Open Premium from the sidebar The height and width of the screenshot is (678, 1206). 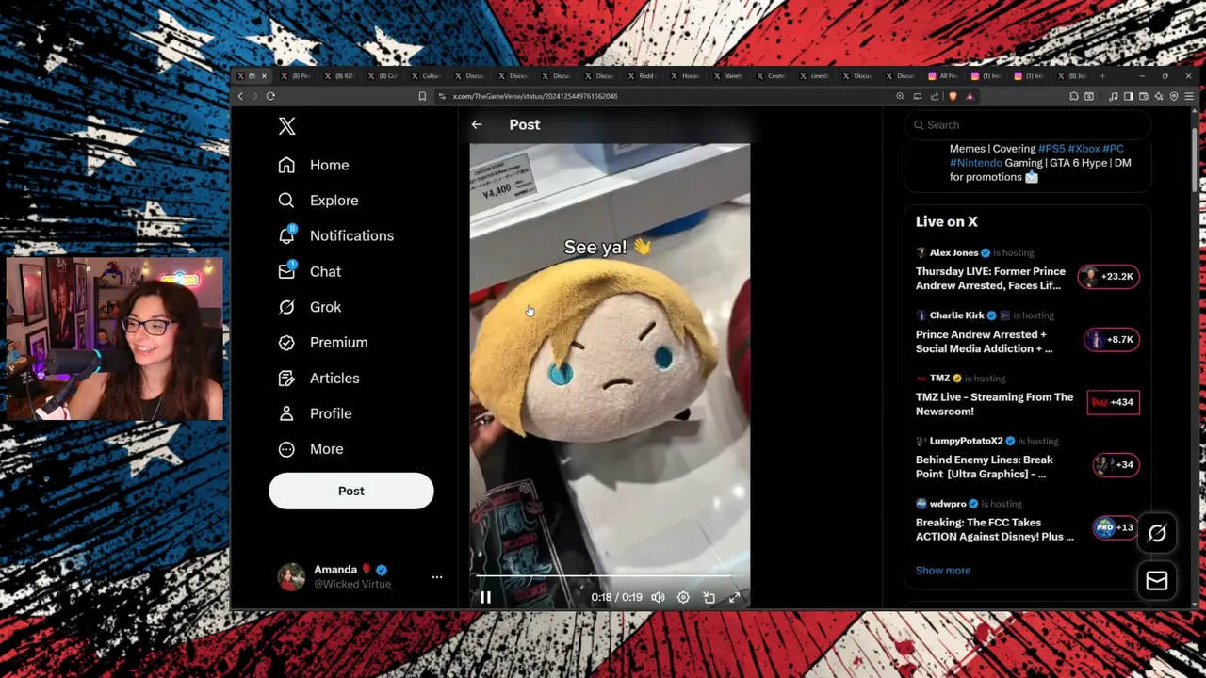pyautogui.click(x=323, y=343)
